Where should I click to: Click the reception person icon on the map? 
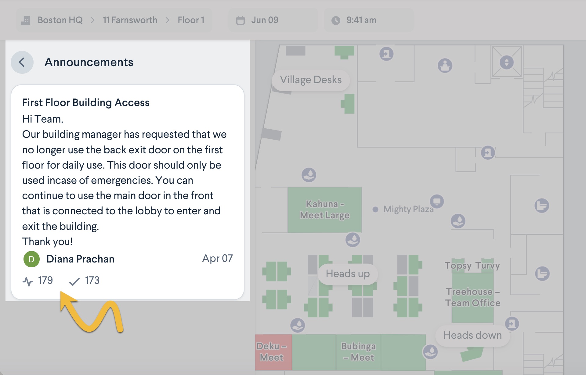[x=445, y=66]
